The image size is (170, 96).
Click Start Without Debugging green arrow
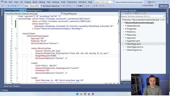[x=62, y=6]
